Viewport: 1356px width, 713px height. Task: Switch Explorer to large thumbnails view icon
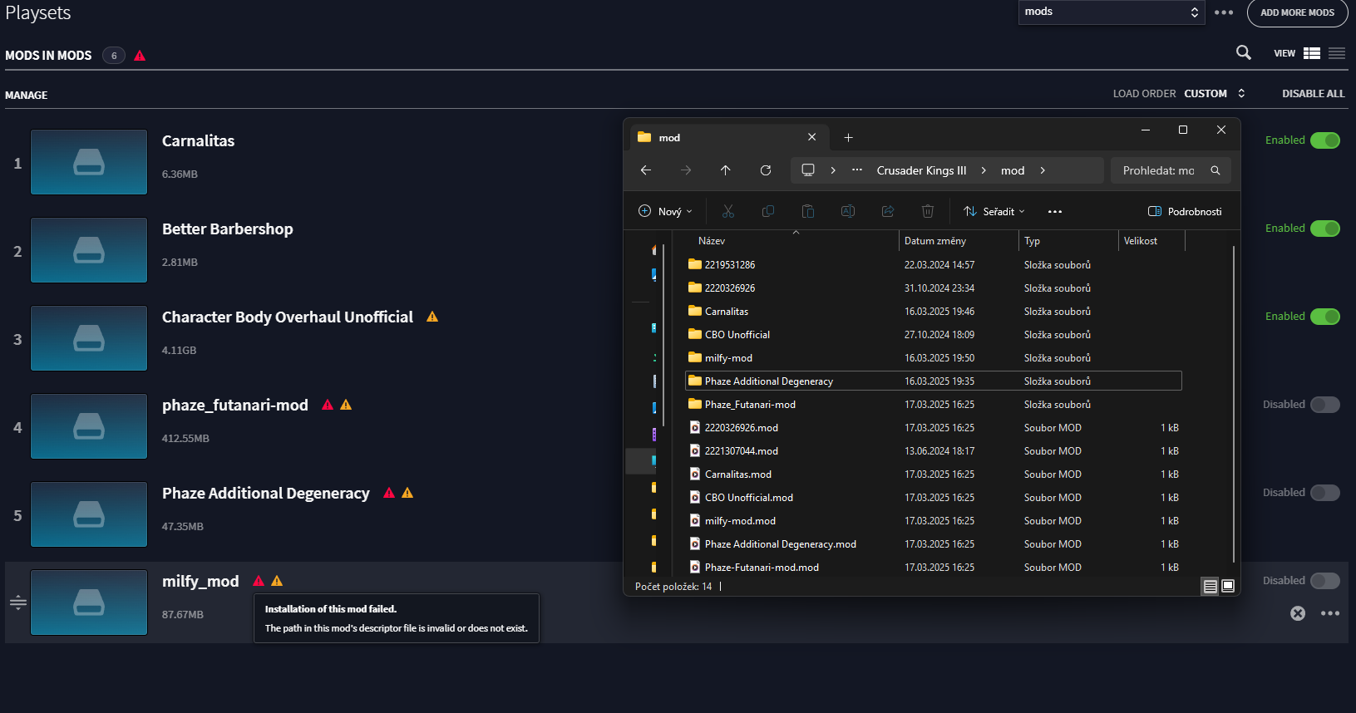pyautogui.click(x=1228, y=587)
